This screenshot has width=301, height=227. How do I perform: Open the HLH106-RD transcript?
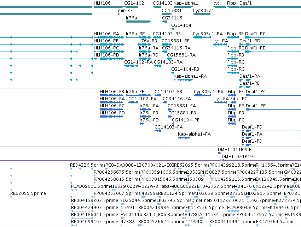click(x=106, y=55)
